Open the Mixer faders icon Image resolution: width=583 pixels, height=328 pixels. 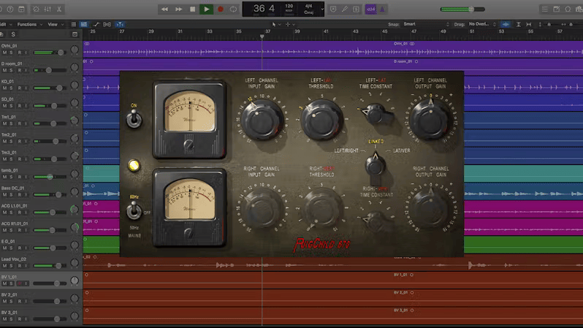pos(47,9)
